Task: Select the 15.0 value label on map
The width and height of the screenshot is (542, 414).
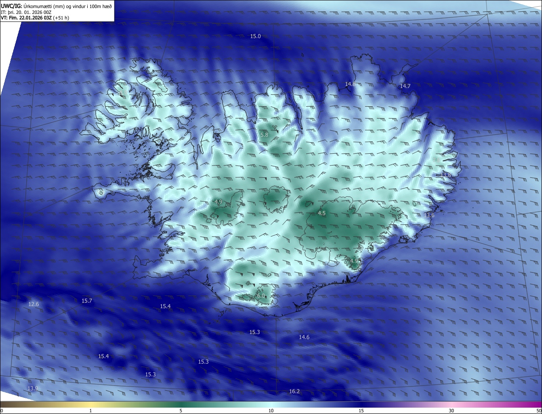Action: (255, 36)
